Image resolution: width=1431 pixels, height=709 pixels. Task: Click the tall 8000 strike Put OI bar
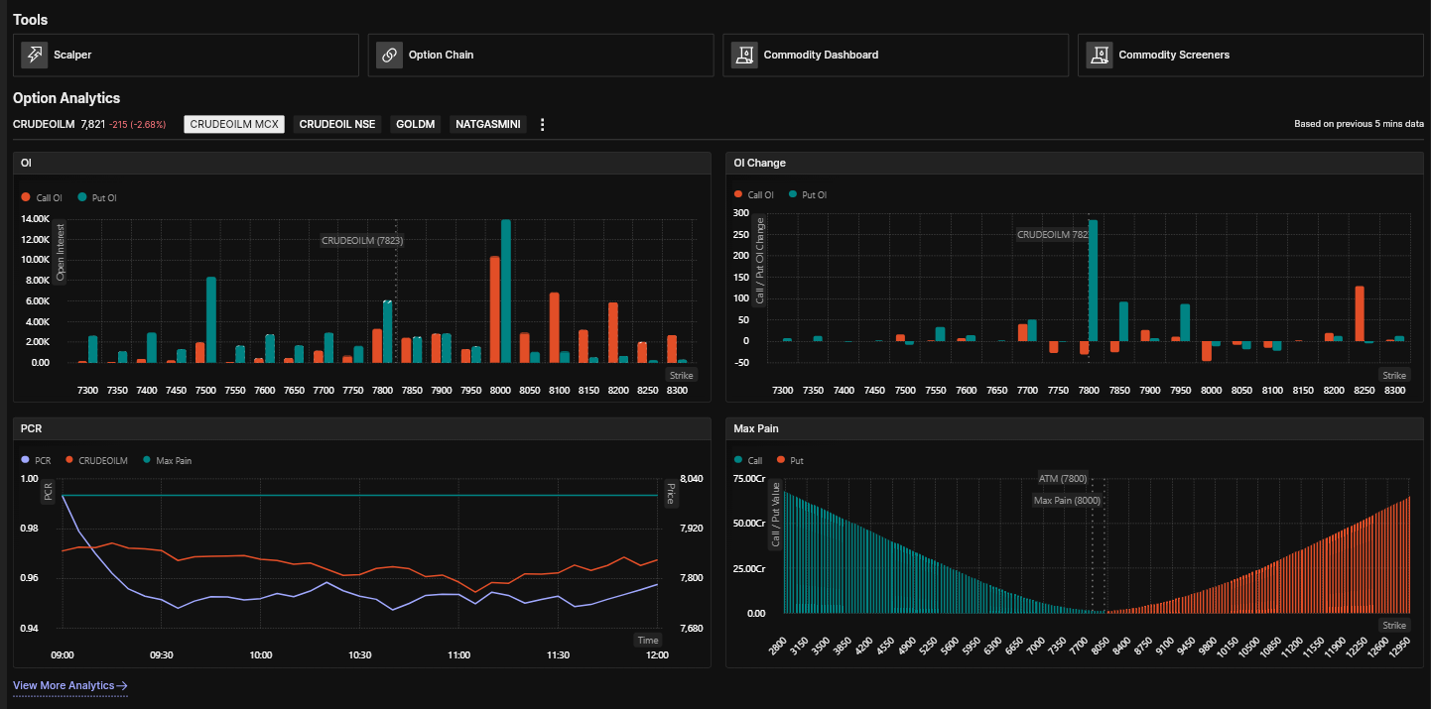pyautogui.click(x=506, y=292)
